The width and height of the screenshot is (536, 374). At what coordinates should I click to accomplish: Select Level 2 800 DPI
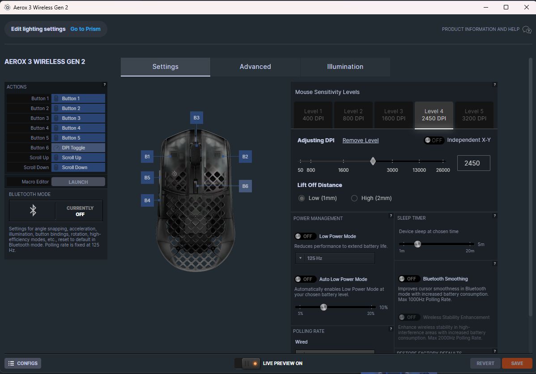353,115
